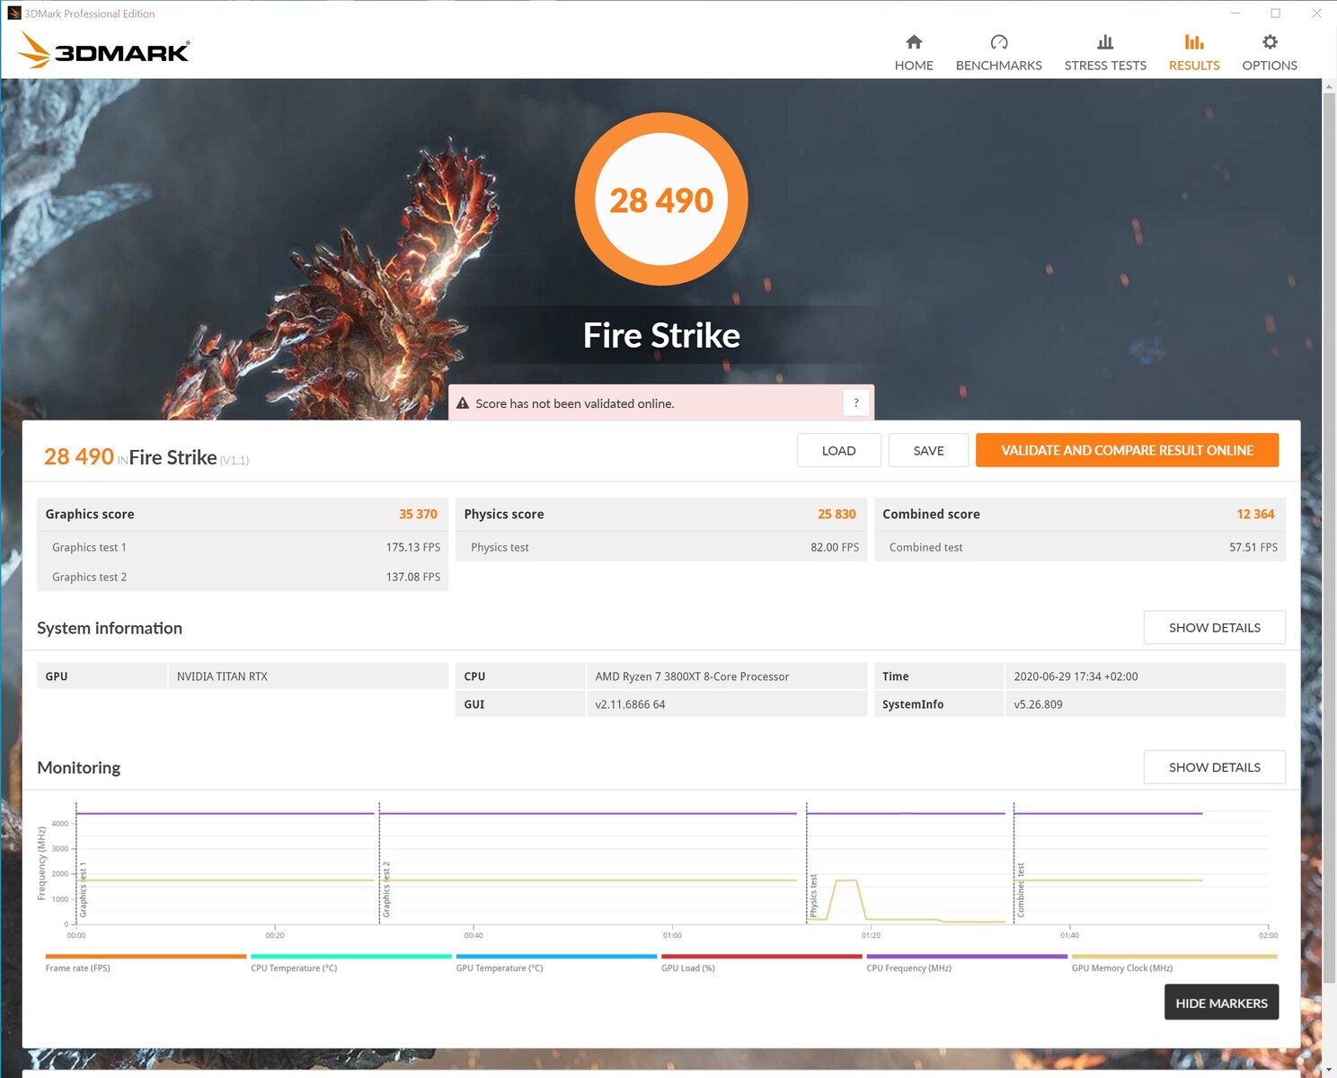The width and height of the screenshot is (1337, 1078).
Task: Click Combined test 57.51 FPS value
Action: (1253, 547)
